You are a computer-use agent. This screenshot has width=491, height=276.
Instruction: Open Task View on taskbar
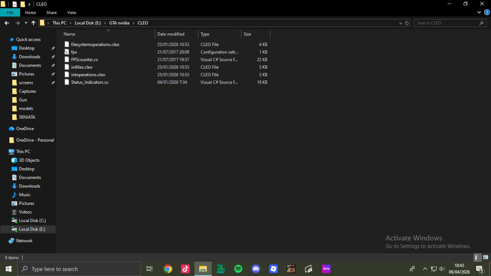[150, 269]
